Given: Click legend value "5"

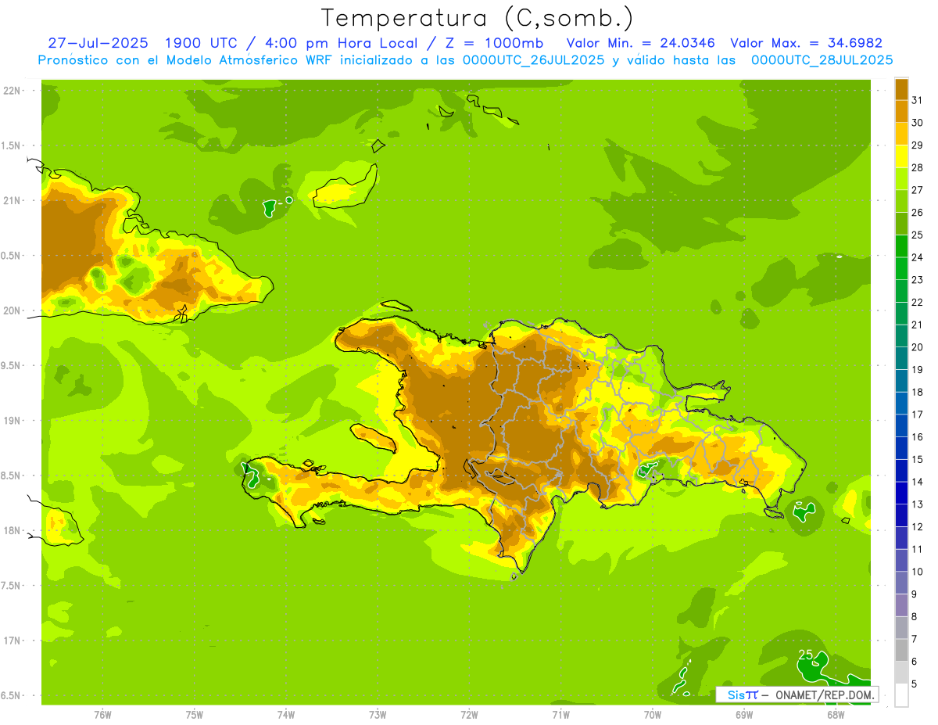Looking at the screenshot, I should tap(914, 684).
